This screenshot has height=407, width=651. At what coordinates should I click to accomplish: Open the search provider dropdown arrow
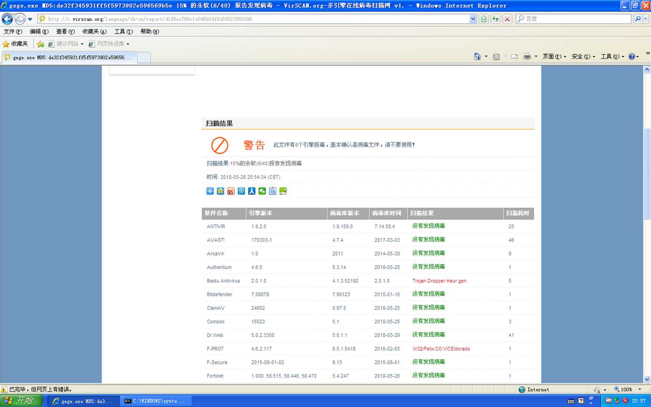click(646, 19)
